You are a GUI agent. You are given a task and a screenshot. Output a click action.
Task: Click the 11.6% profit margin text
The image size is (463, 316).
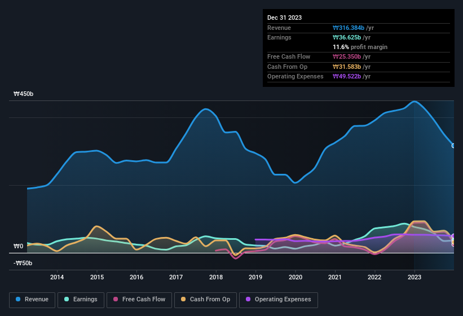pyautogui.click(x=360, y=47)
